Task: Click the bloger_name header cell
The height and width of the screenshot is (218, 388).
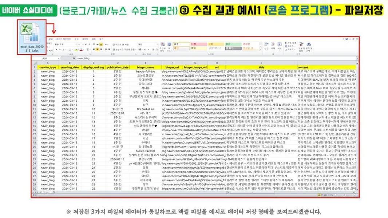Action: pos(146,67)
